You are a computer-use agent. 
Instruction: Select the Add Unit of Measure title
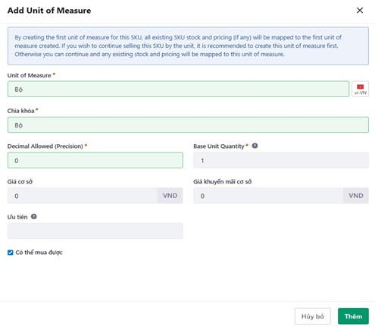(x=49, y=11)
